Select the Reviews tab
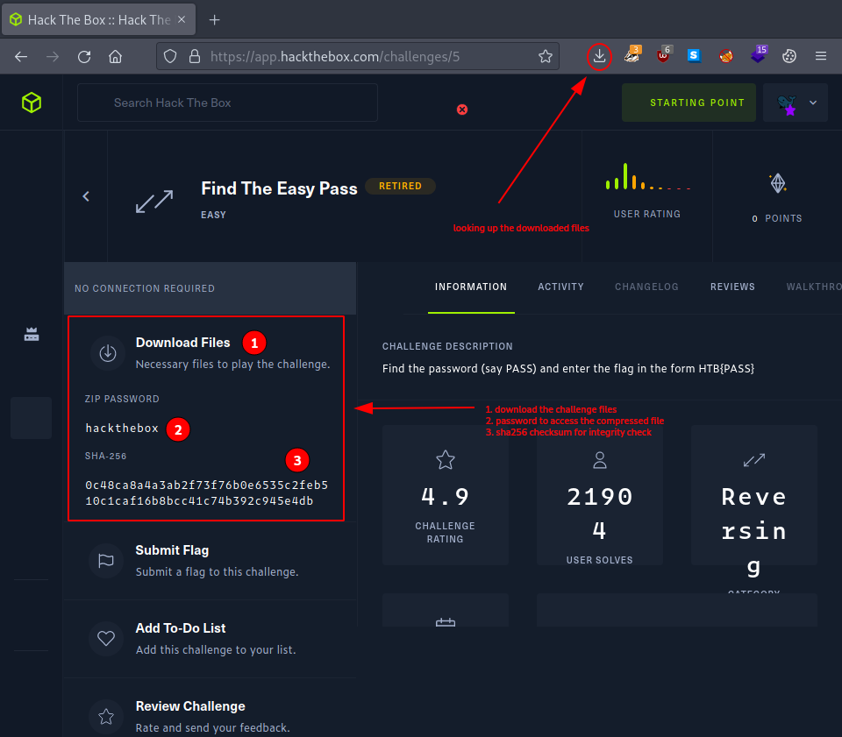Image resolution: width=842 pixels, height=737 pixels. [732, 287]
